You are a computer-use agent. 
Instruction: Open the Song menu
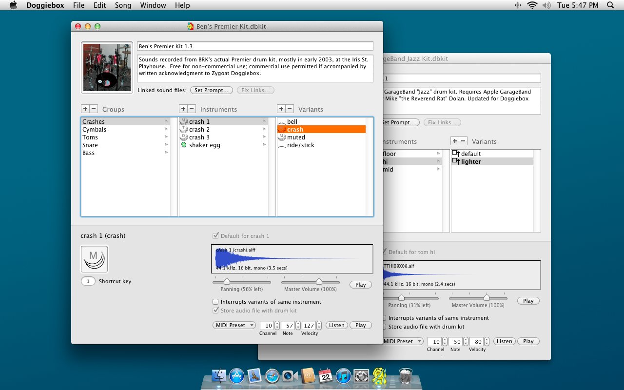[x=123, y=5]
